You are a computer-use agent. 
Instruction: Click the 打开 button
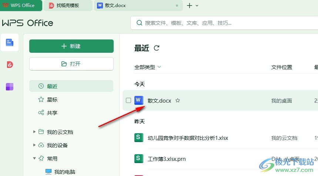(71, 64)
